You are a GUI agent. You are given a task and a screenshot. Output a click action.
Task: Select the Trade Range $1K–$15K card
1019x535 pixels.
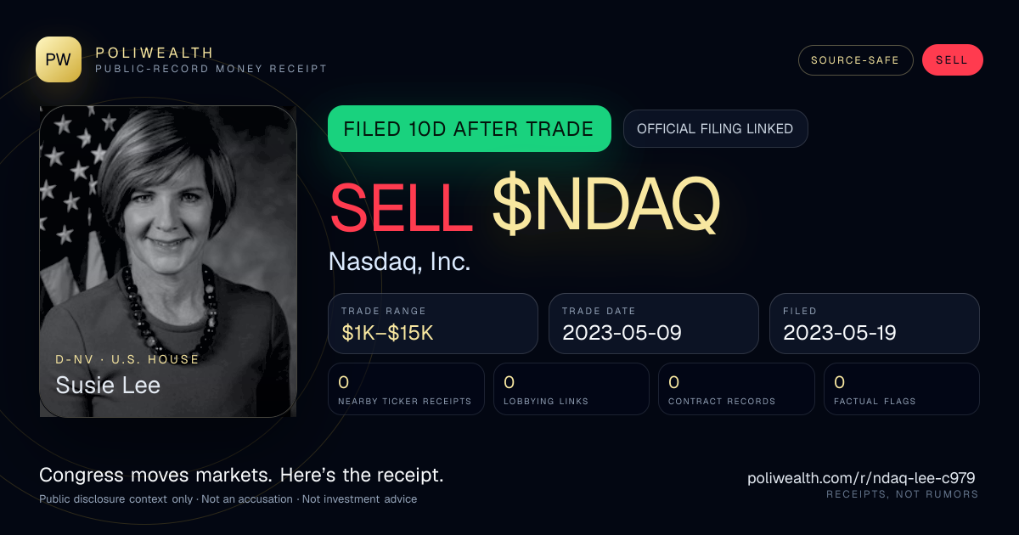point(433,324)
